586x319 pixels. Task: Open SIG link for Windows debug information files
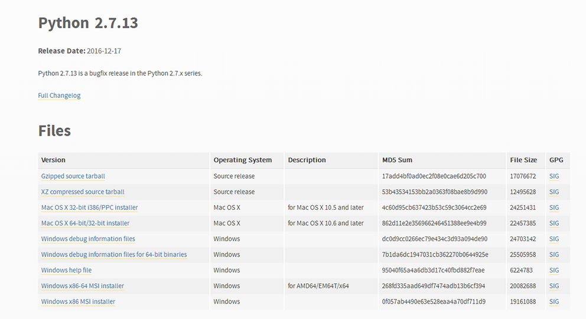(x=554, y=239)
